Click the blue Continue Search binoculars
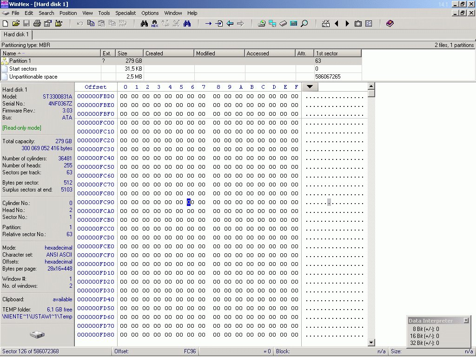 [x=187, y=23]
